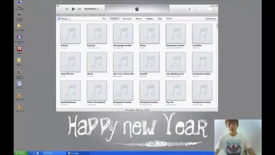Click the Apple logo display area

[x=137, y=9]
